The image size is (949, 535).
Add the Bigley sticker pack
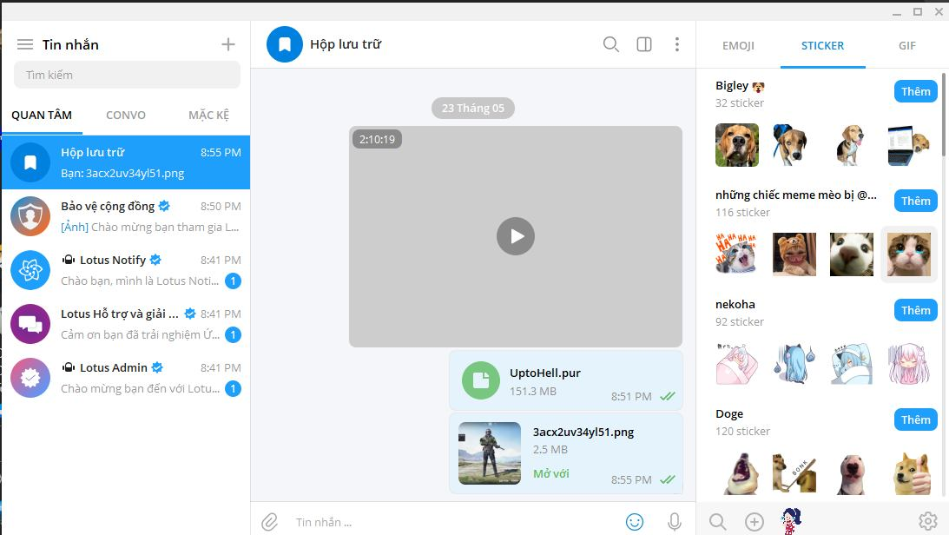(x=916, y=91)
